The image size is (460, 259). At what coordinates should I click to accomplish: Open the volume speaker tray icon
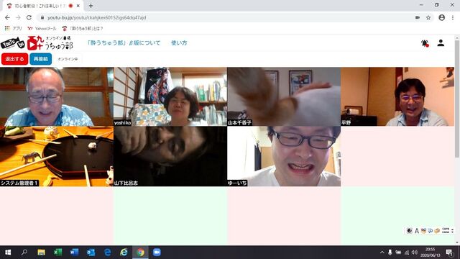pos(415,253)
